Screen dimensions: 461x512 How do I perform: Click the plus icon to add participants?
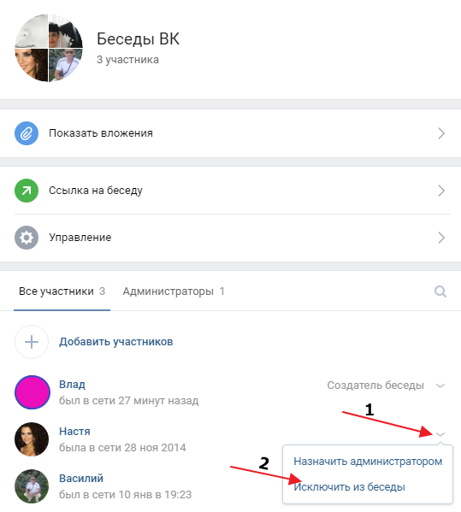(32, 342)
